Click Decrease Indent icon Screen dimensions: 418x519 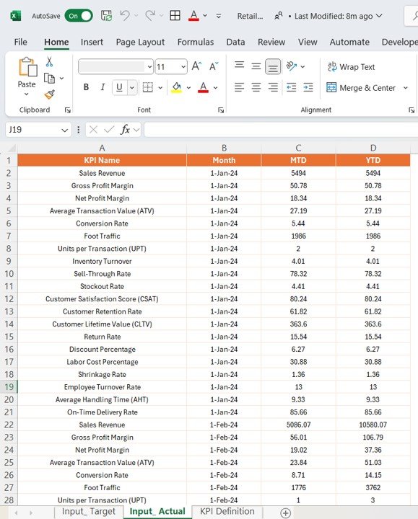[292, 88]
